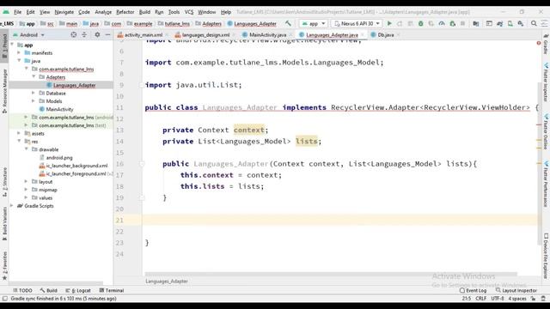The height and width of the screenshot is (309, 550).
Task: Run the app with green play button
Action: pyautogui.click(x=389, y=23)
